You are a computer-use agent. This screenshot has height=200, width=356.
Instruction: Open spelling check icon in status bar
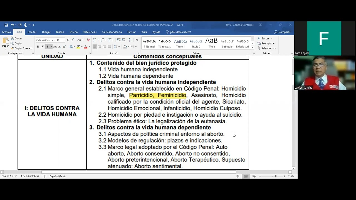44,176
